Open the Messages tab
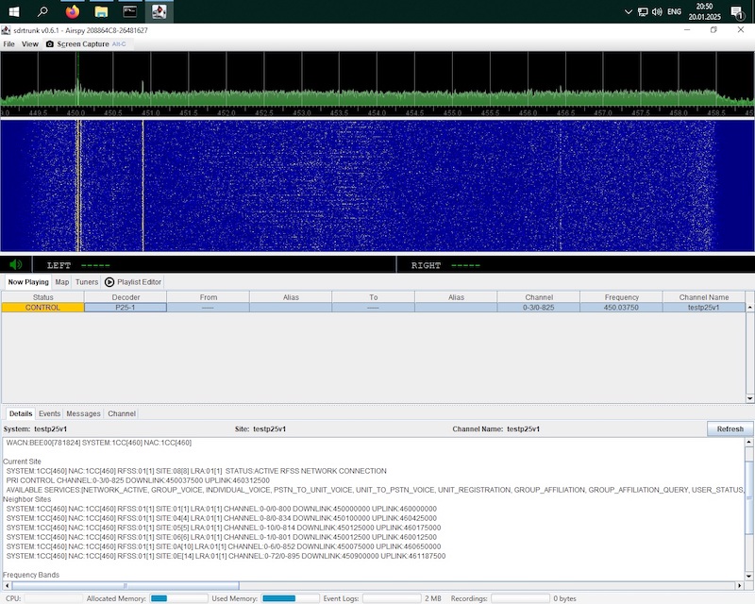 pyautogui.click(x=83, y=413)
